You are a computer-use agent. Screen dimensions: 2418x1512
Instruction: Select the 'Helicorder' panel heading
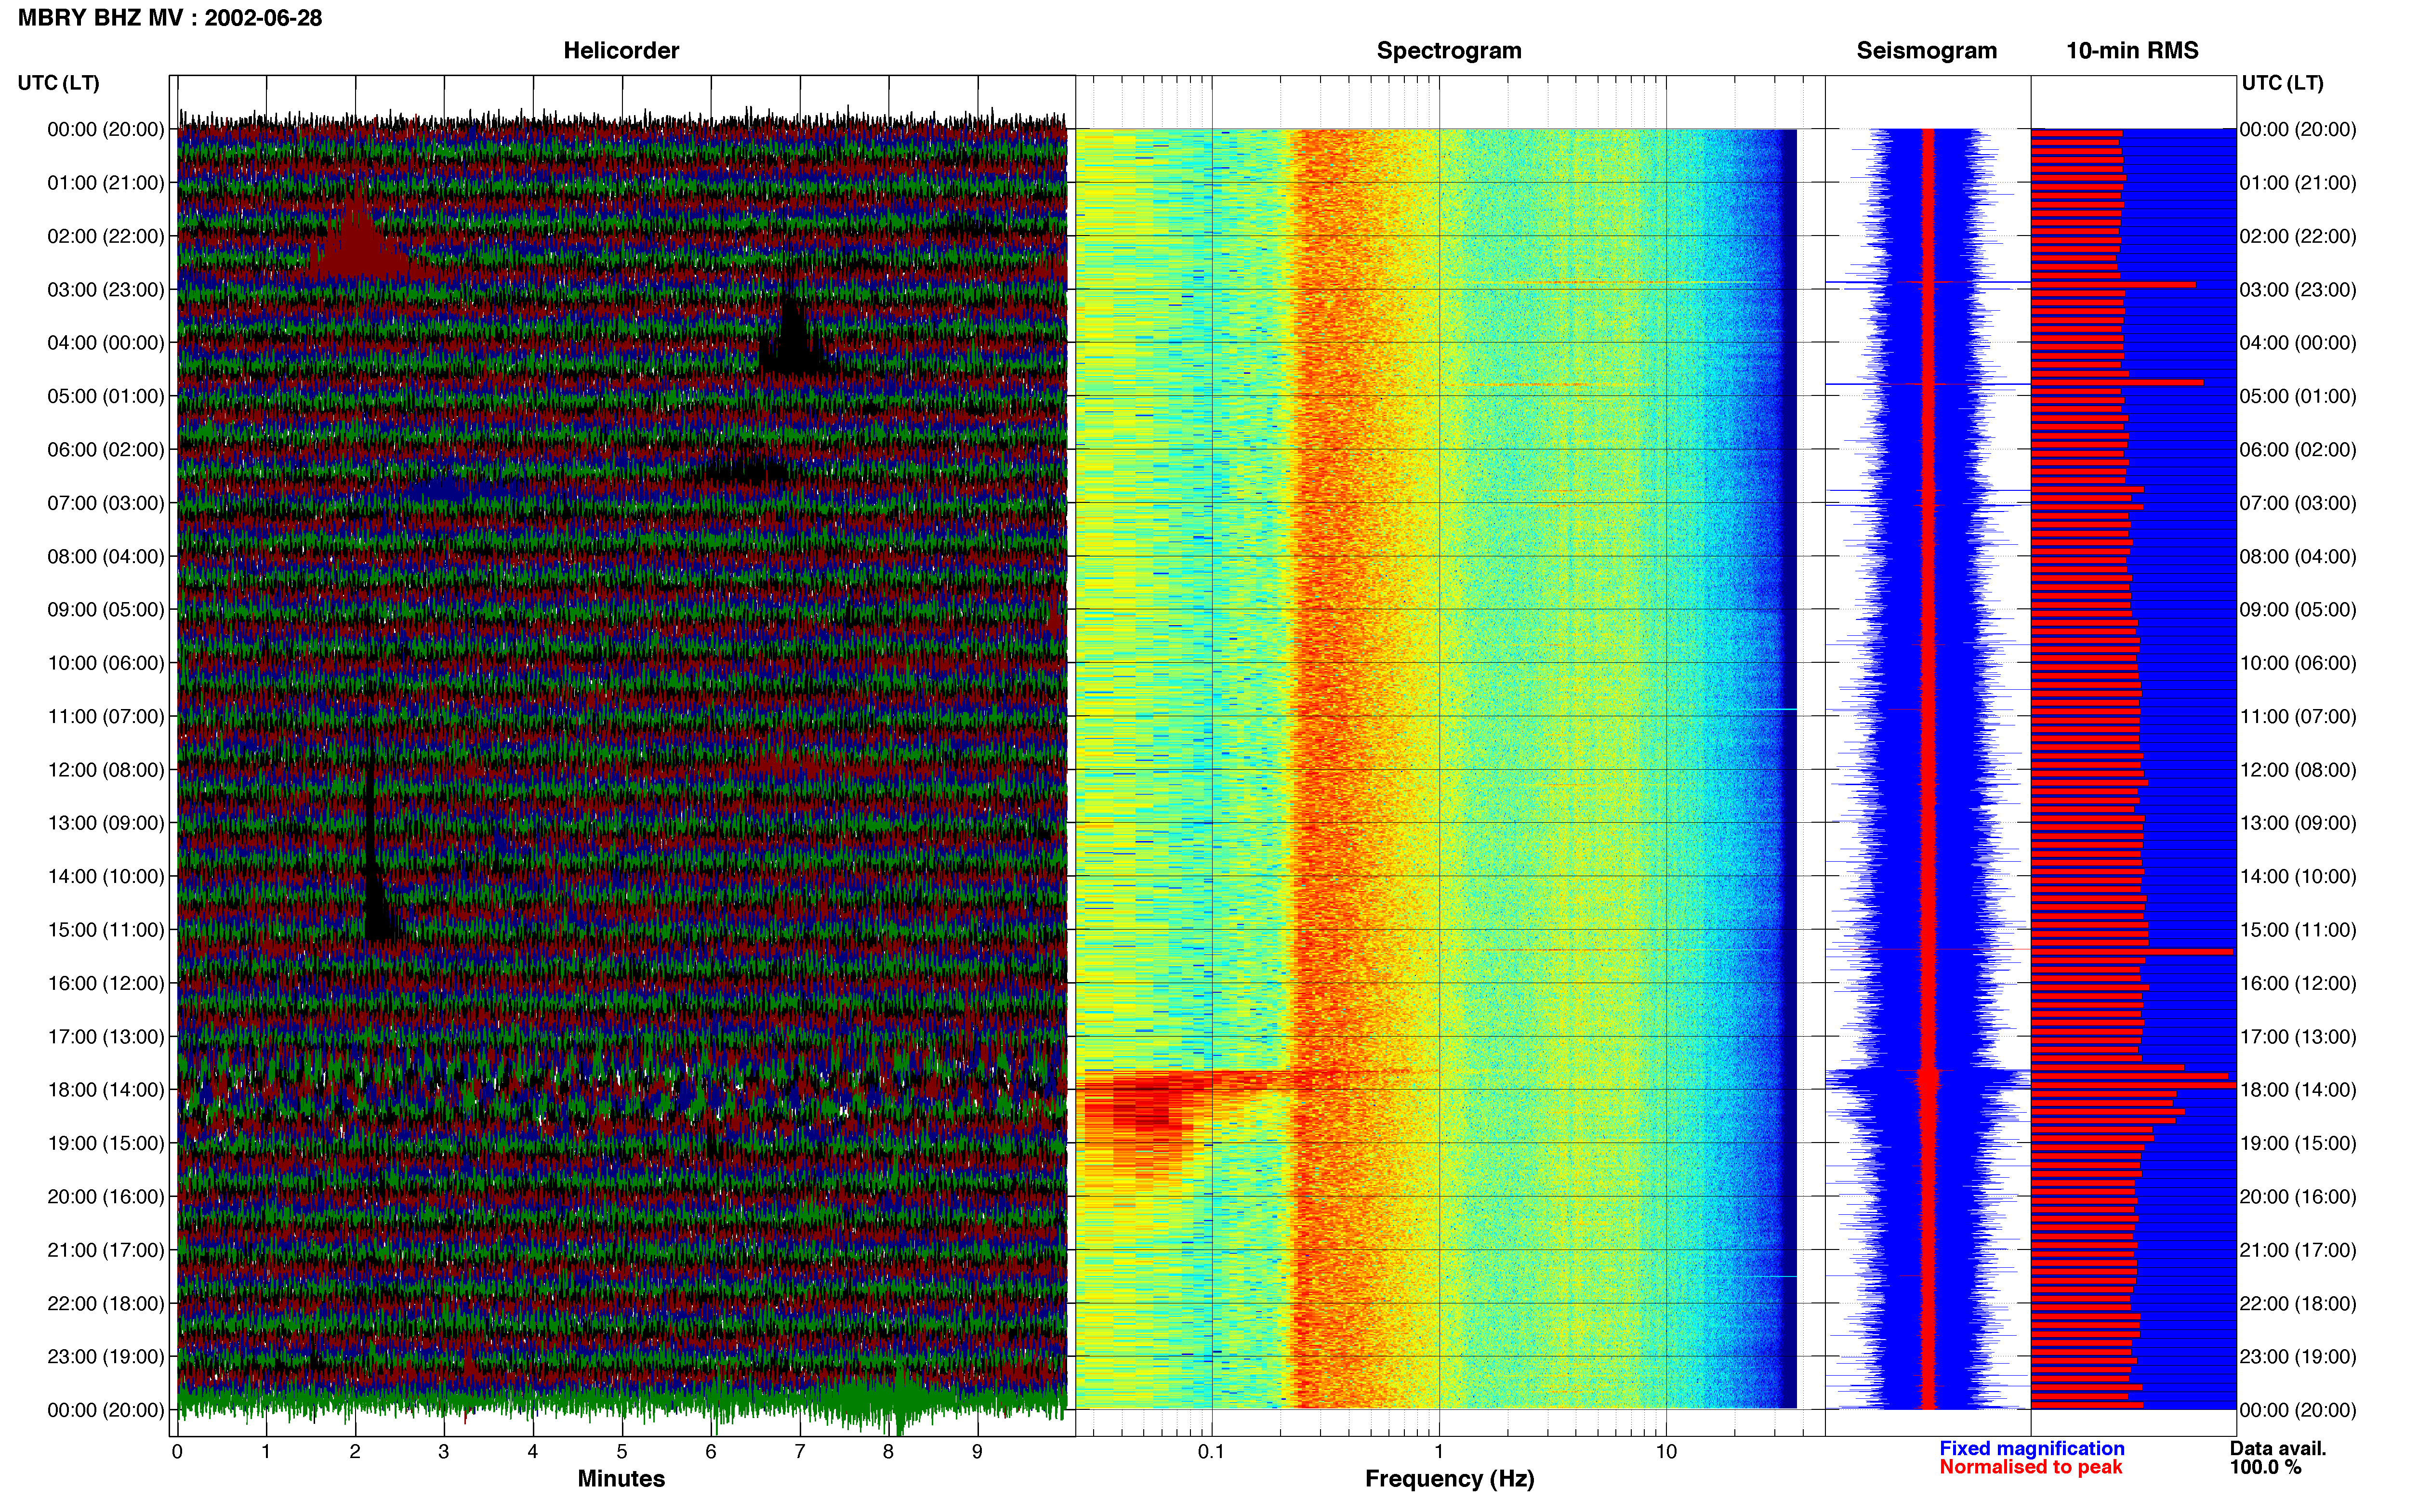point(621,51)
